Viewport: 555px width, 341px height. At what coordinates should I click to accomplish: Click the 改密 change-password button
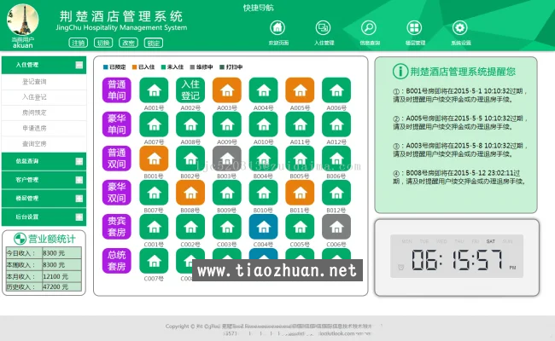tap(128, 43)
